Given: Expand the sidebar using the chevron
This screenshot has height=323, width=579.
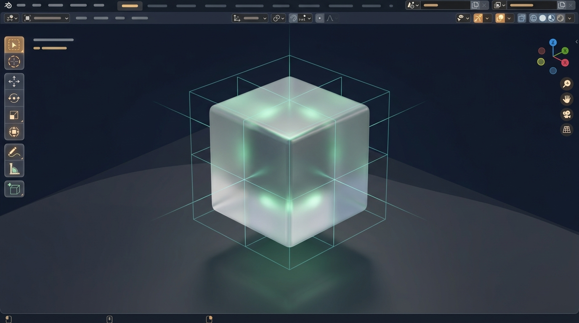Looking at the screenshot, I should (576, 42).
